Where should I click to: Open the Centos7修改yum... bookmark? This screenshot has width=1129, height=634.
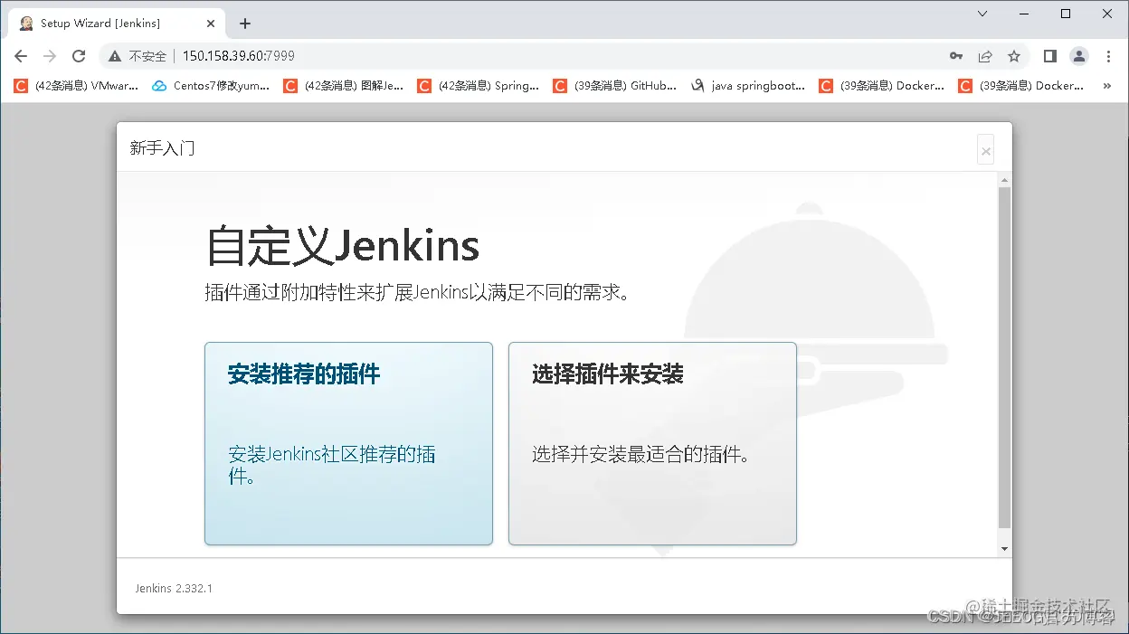[211, 86]
